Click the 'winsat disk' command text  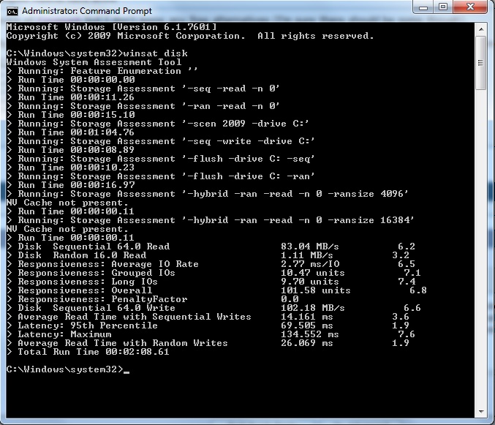(156, 53)
